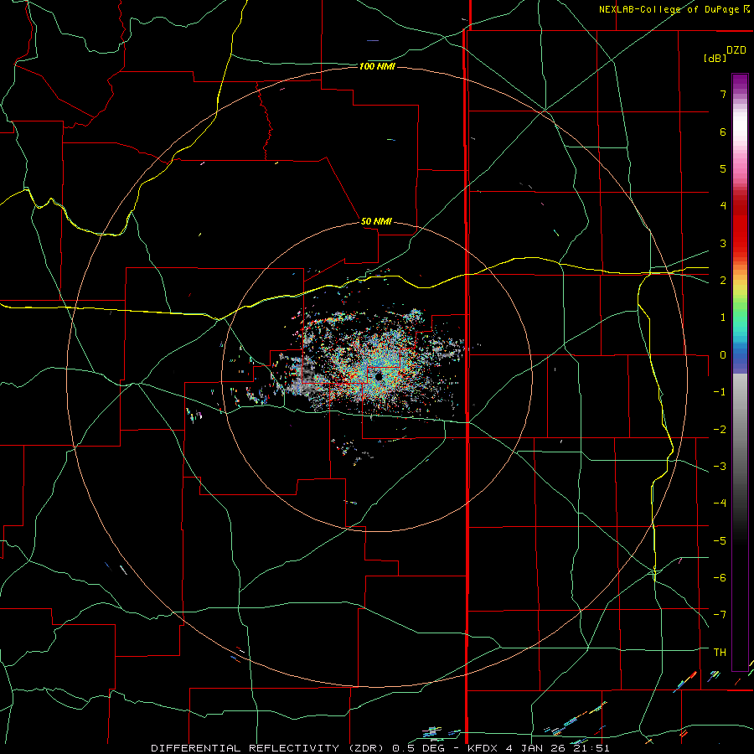Click the 6 value on the dB scale
The width and height of the screenshot is (754, 754).
[723, 132]
